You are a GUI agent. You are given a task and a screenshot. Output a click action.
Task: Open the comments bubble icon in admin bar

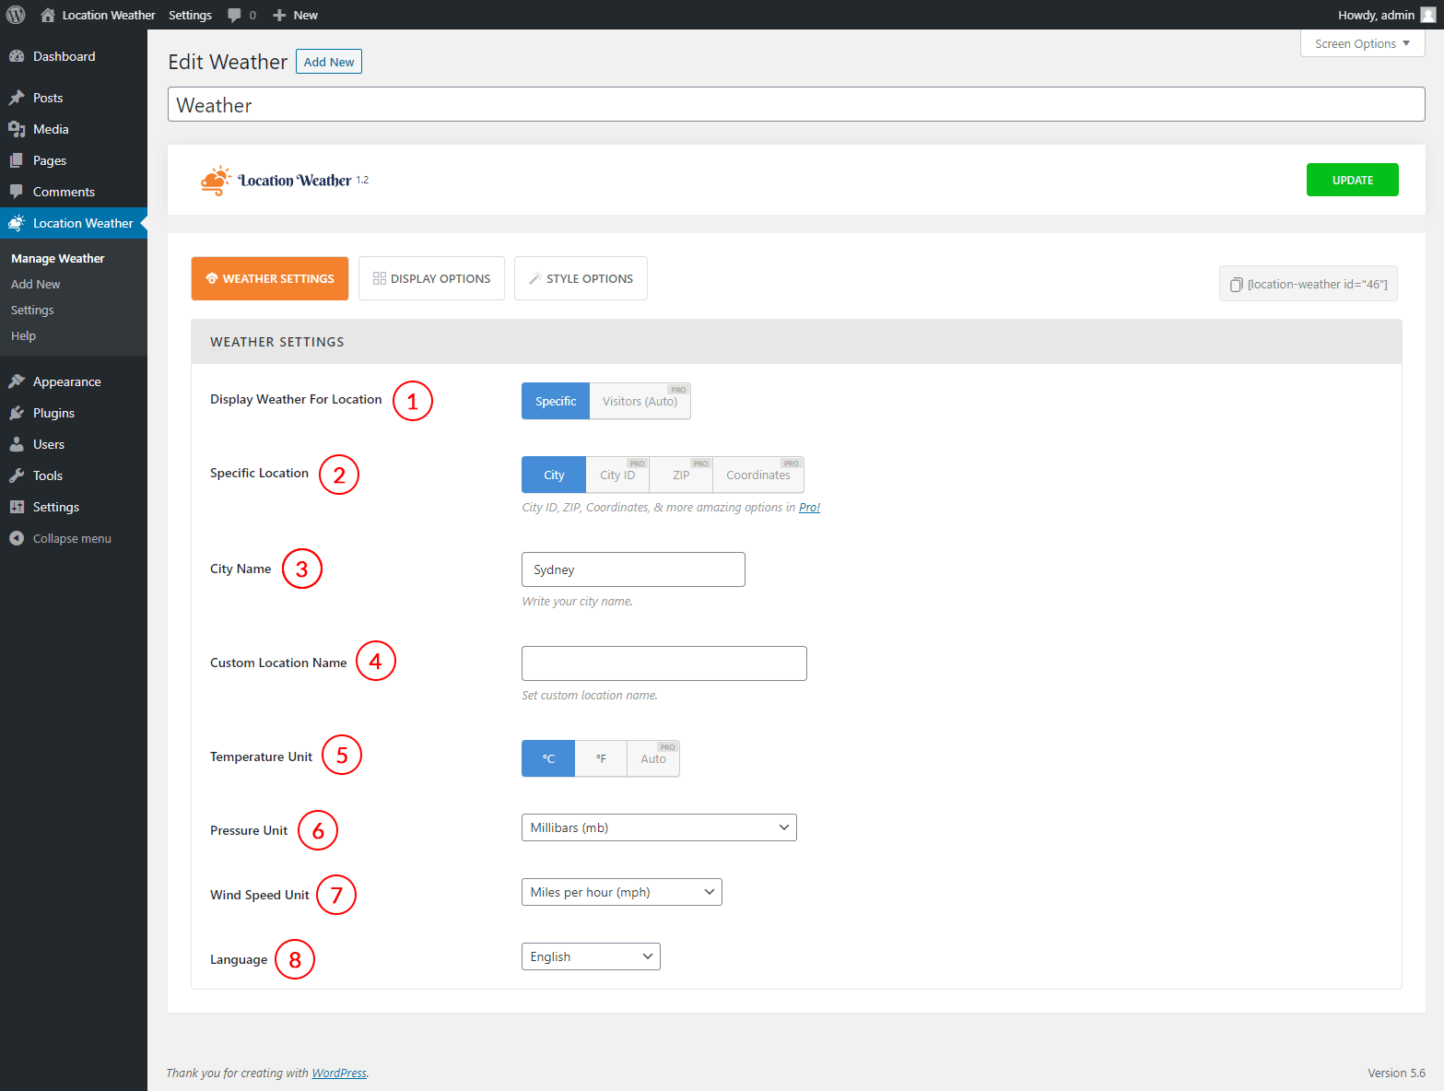click(x=235, y=15)
